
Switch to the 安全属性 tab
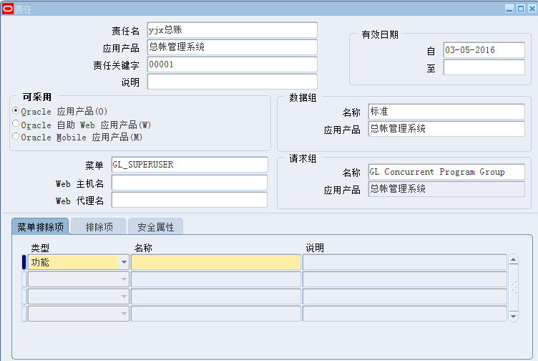(x=155, y=226)
